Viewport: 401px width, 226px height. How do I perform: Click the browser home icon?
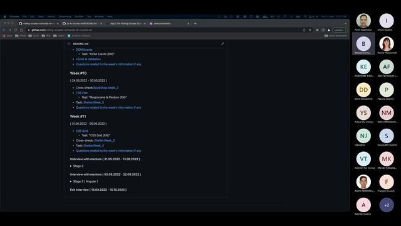point(21,30)
